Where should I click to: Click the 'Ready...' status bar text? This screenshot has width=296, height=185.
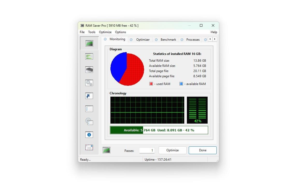(85, 160)
